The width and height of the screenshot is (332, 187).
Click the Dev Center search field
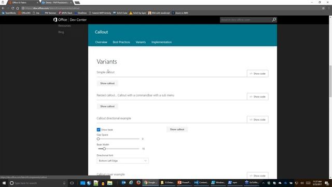pos(246,20)
